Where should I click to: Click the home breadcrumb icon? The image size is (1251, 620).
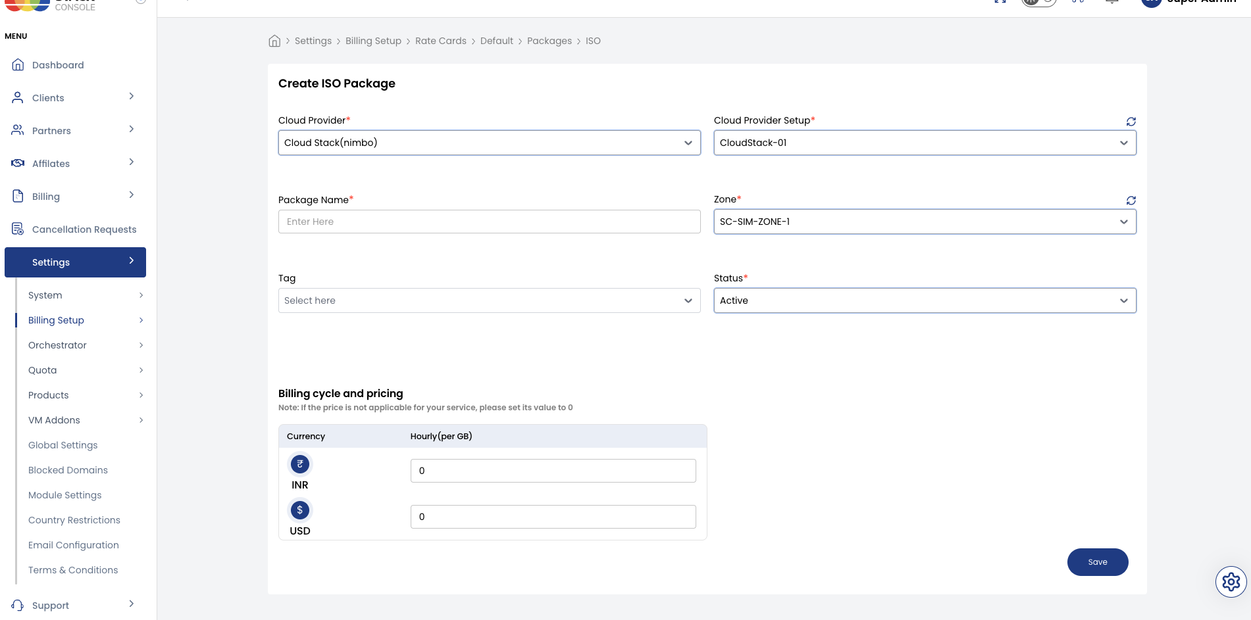[x=274, y=41]
